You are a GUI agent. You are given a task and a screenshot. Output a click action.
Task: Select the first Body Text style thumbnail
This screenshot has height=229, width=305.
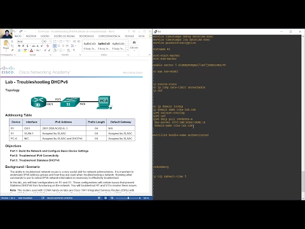(x=90, y=46)
